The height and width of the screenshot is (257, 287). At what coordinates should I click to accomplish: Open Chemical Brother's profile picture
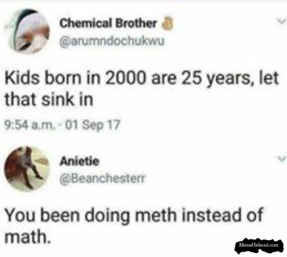click(x=27, y=31)
